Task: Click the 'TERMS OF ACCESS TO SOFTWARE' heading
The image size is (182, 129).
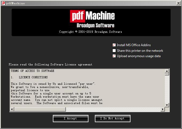Action: coord(32,71)
